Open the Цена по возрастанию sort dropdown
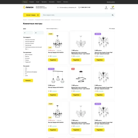The width and height of the screenshot is (138, 138). (x=52, y=29)
